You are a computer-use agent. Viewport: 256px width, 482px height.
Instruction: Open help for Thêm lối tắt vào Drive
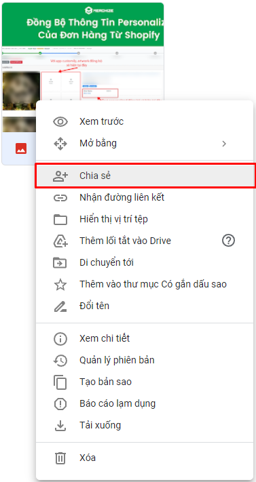228,241
